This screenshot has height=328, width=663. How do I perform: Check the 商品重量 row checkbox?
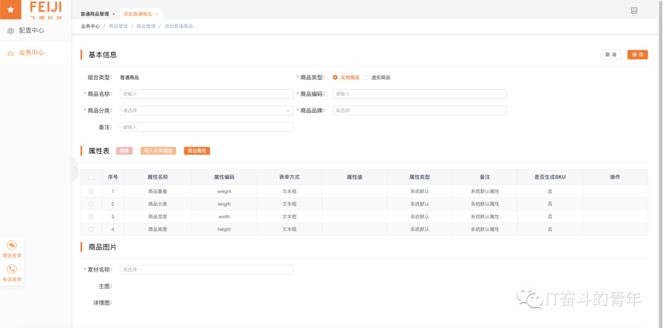pyautogui.click(x=91, y=191)
